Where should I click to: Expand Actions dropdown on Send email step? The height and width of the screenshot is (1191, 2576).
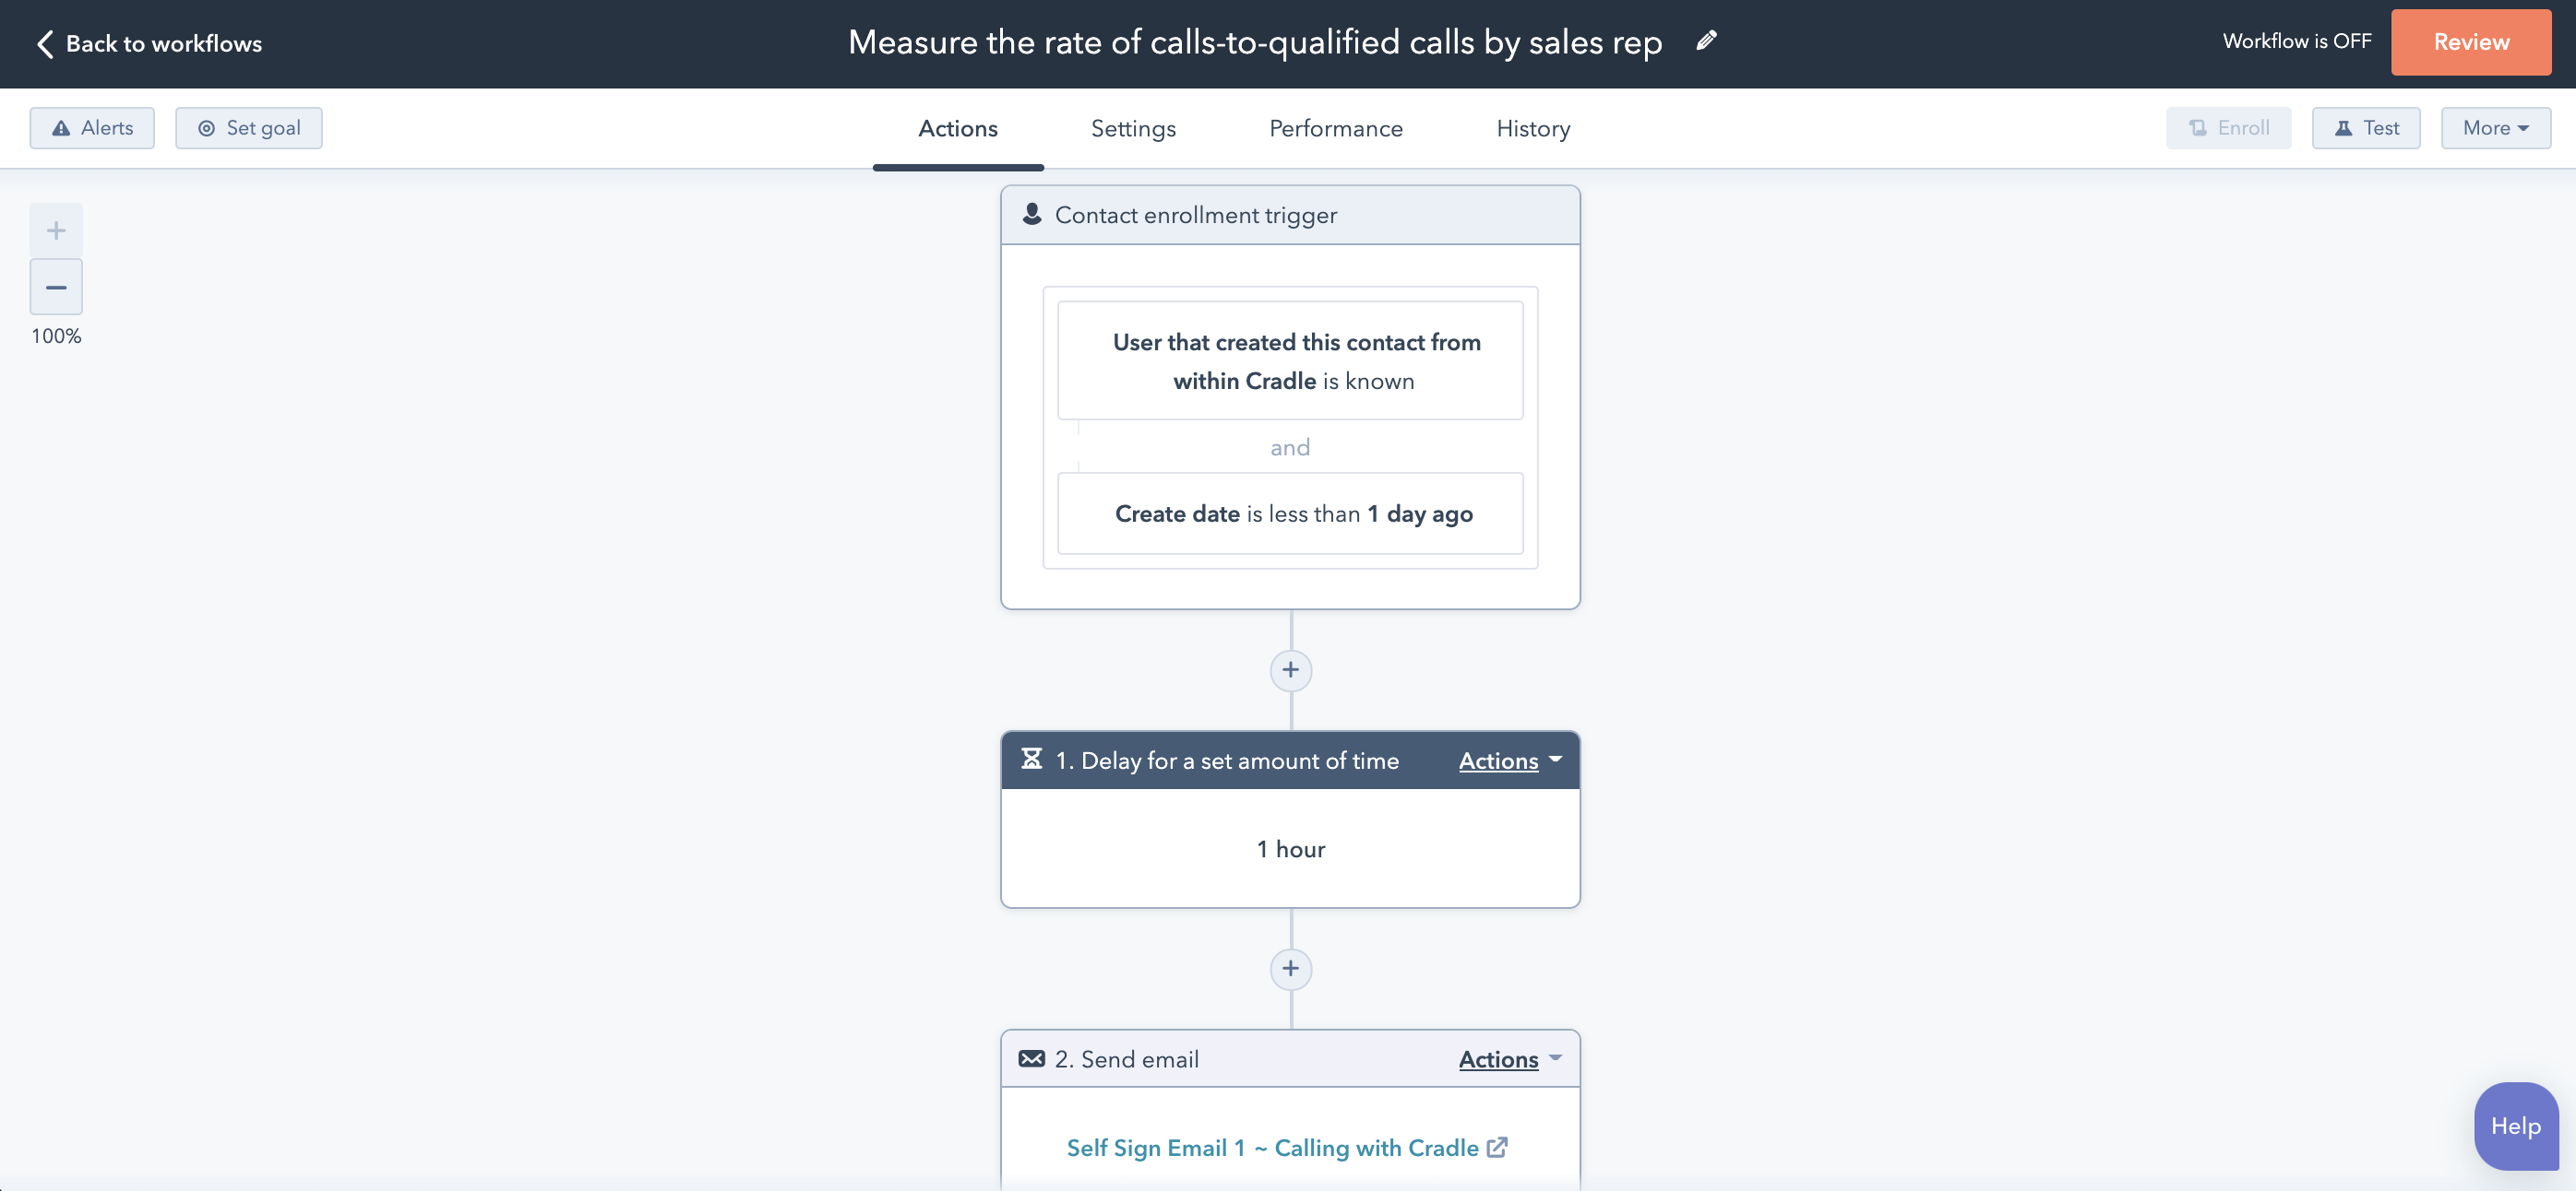point(1509,1060)
